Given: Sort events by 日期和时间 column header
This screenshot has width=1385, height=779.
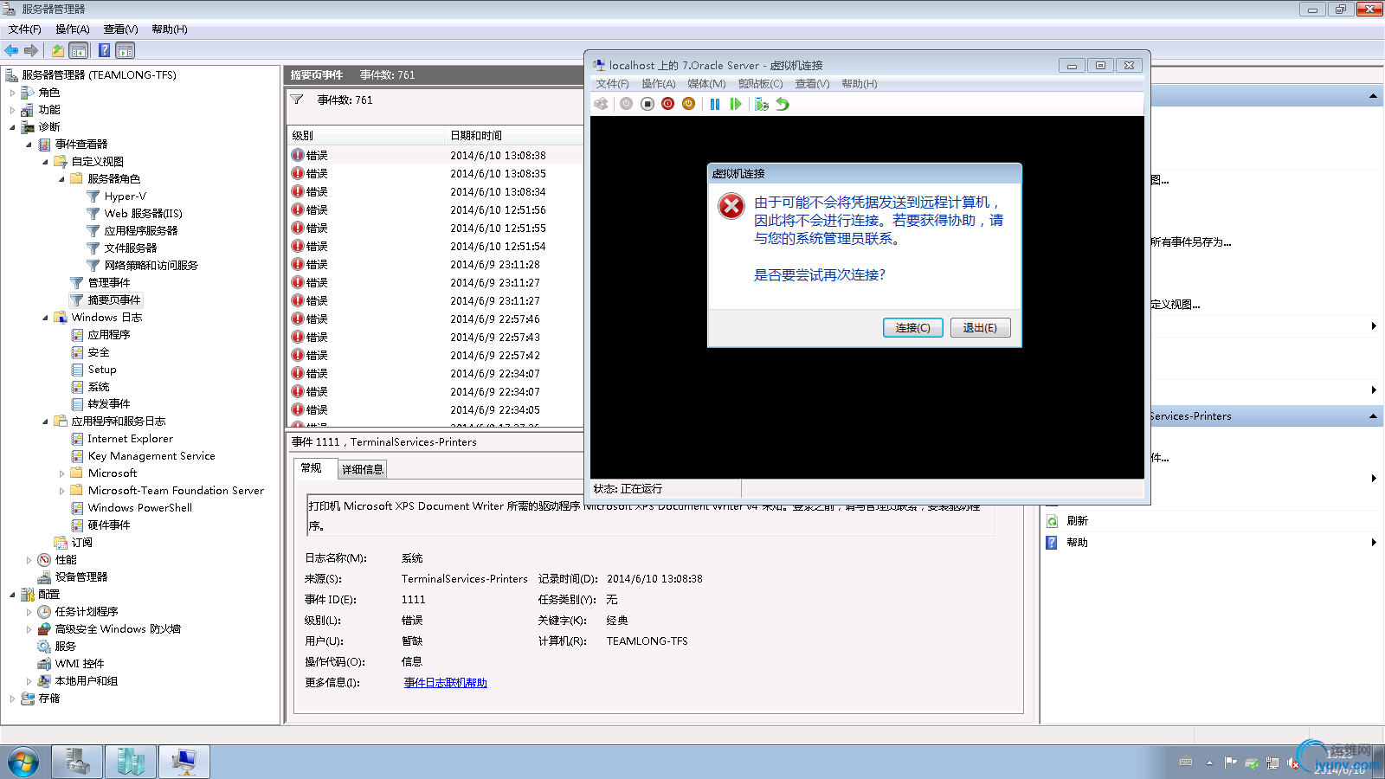Looking at the screenshot, I should 514,136.
